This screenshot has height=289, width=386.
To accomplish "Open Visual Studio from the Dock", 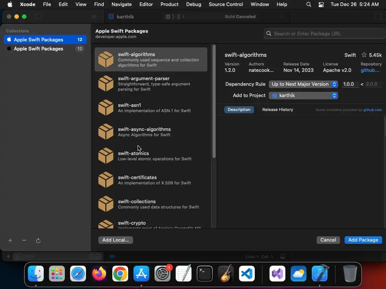I will pos(277,274).
